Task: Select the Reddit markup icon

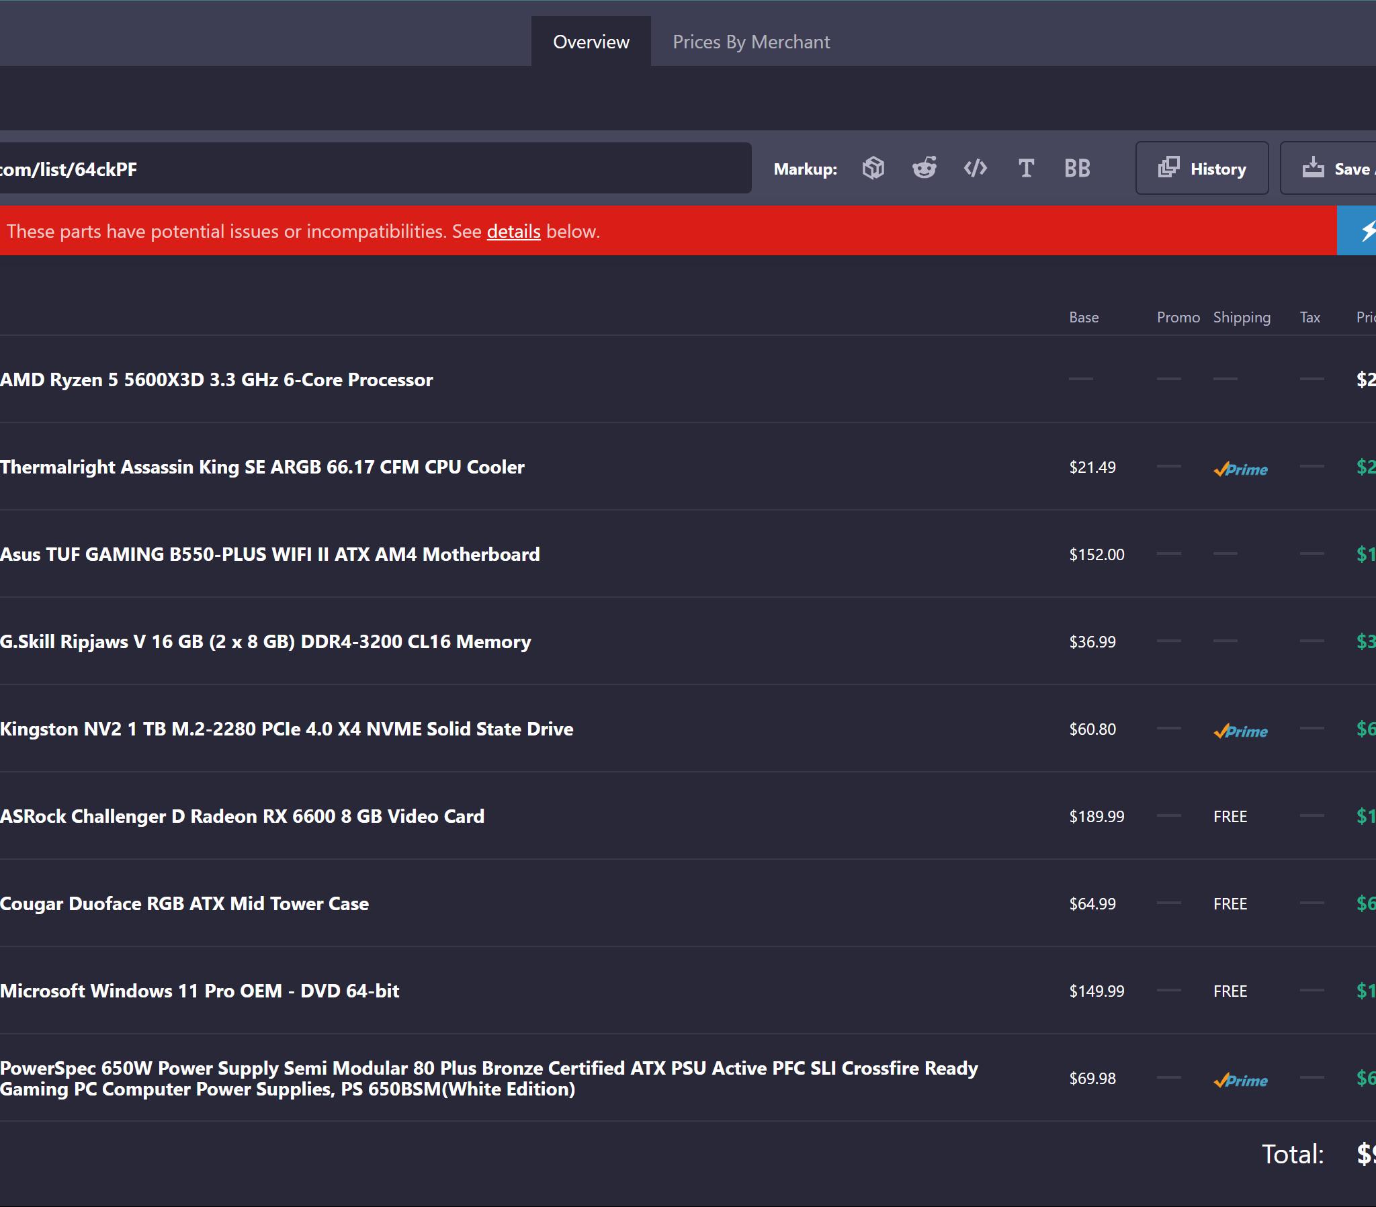Action: [924, 169]
